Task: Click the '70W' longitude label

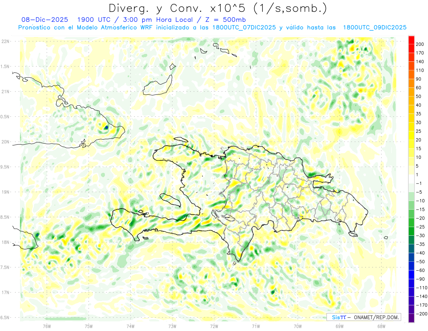Action: [297, 326]
